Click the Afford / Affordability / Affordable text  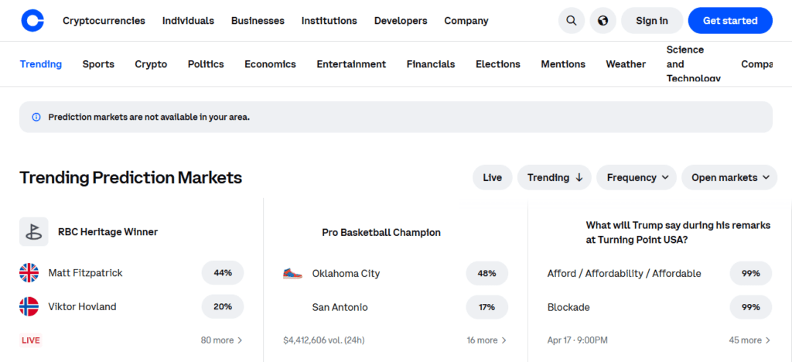point(624,274)
